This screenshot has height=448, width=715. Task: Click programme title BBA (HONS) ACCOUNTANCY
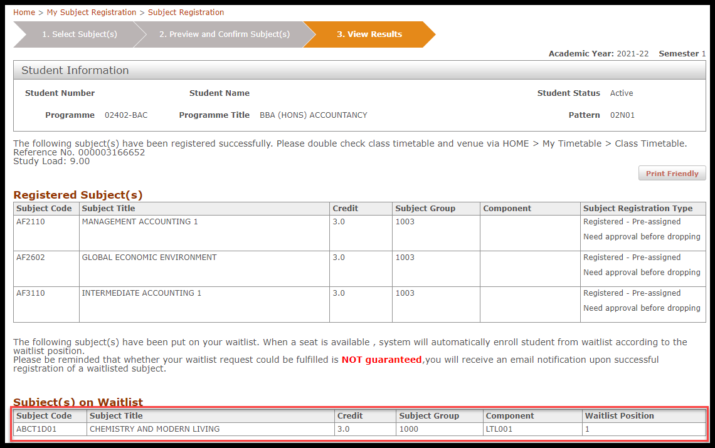[313, 115]
